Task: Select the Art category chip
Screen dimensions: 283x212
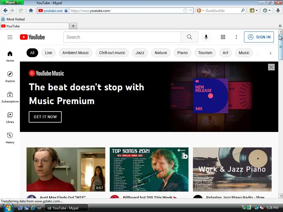Action: pyautogui.click(x=226, y=53)
